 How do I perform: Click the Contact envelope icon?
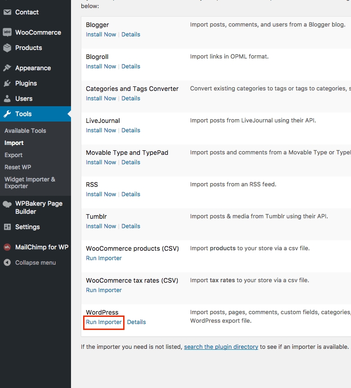coord(7,12)
